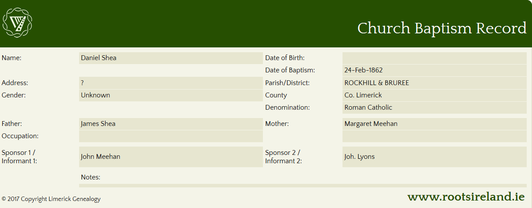Click the Gender field showing Unknown

[171, 95]
